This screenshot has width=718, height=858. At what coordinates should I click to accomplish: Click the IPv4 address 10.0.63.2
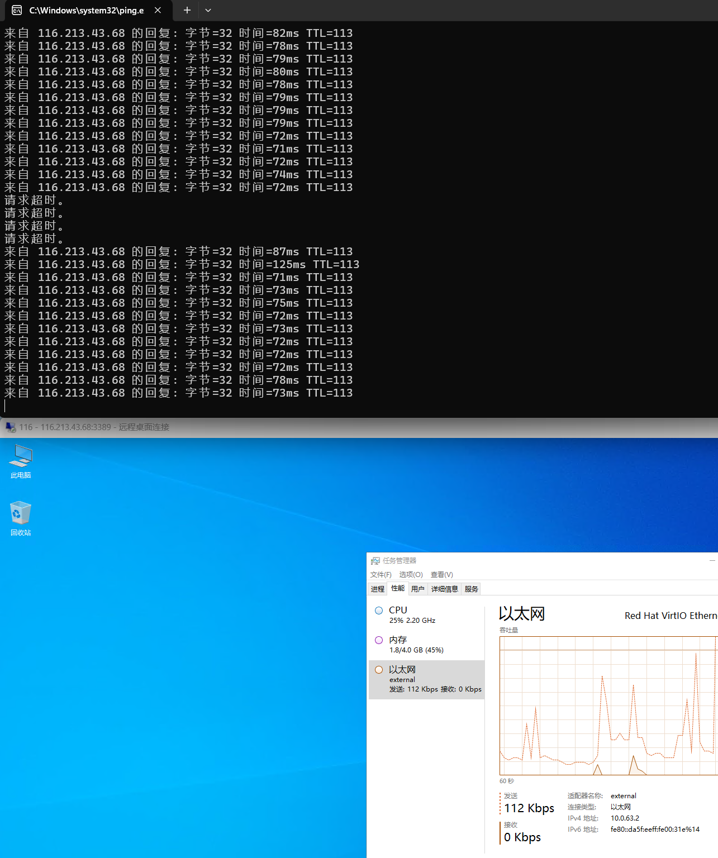(625, 818)
